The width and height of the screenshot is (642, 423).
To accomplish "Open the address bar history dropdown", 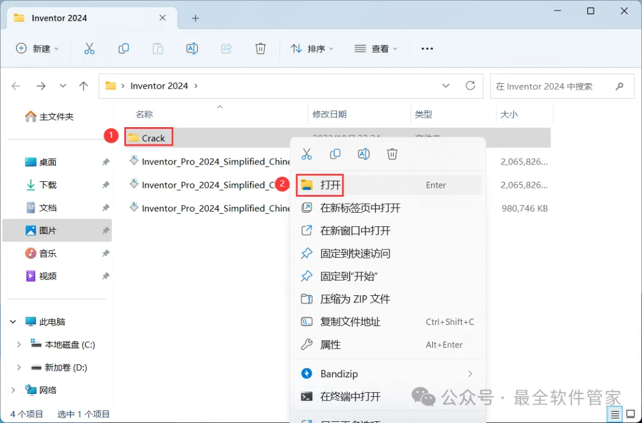I will [x=446, y=86].
